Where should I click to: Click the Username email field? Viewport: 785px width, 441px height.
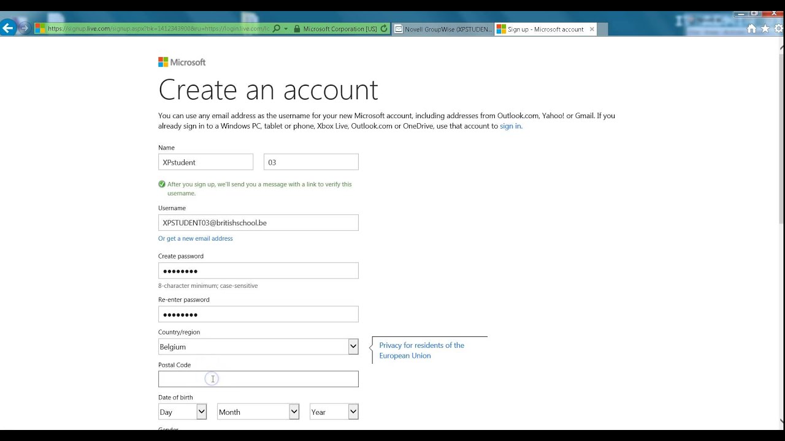258,223
